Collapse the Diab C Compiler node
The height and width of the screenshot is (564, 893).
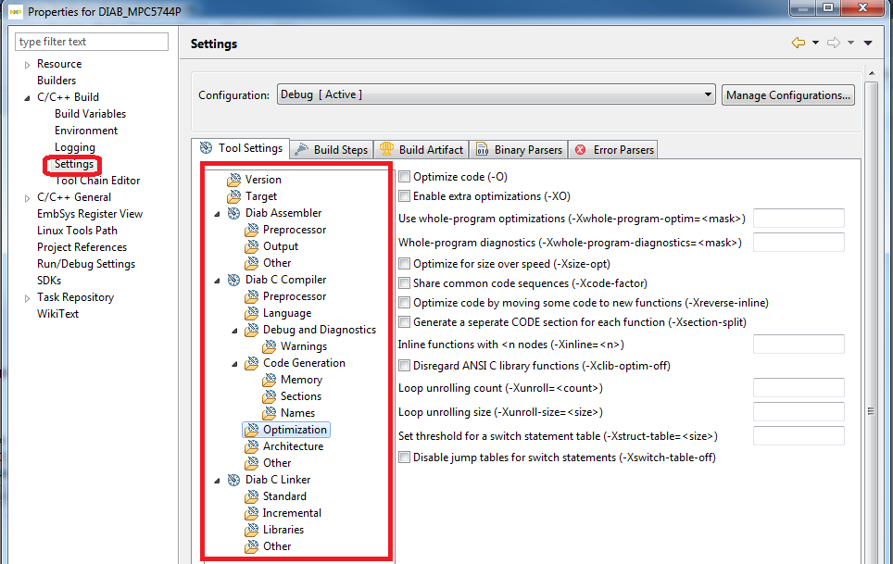(217, 281)
